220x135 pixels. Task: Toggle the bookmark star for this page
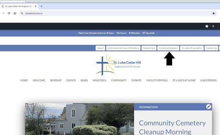click(x=213, y=13)
